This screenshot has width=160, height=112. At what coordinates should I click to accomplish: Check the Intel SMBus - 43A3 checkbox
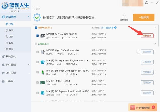coord(37,82)
